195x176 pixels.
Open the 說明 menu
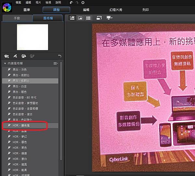[x=58, y=2]
